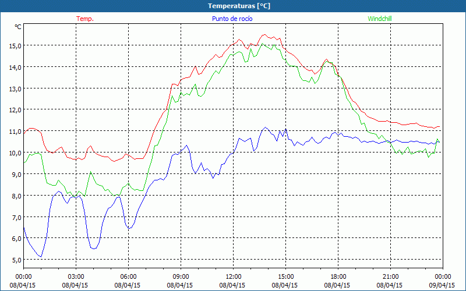Click the 09:00 time axis label
Viewport: 466px width, 291px height.
(x=181, y=277)
